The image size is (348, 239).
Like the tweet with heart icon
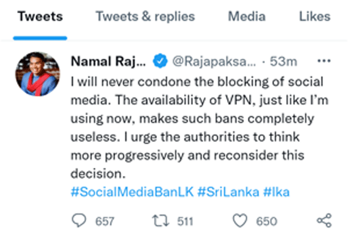pyautogui.click(x=240, y=220)
